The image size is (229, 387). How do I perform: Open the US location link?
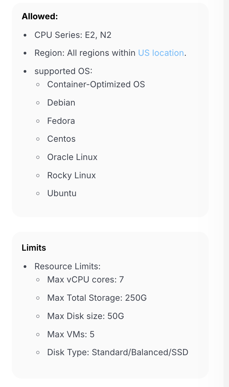pyautogui.click(x=161, y=53)
